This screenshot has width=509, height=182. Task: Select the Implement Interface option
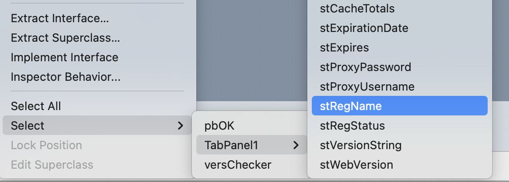[x=64, y=58]
